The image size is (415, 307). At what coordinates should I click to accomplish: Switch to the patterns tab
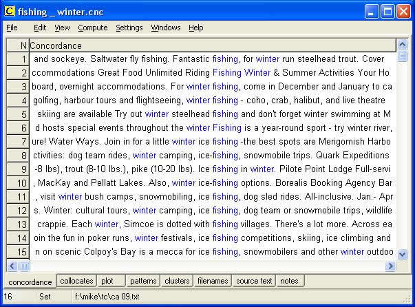143,281
